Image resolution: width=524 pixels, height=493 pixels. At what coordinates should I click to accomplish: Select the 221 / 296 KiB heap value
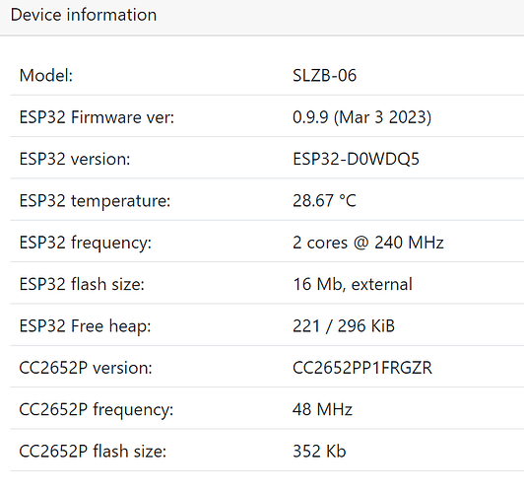point(344,326)
